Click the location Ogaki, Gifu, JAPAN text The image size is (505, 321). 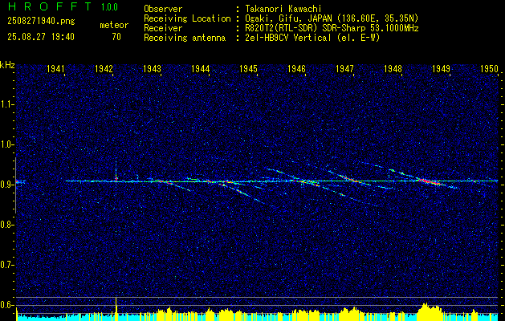(331, 18)
